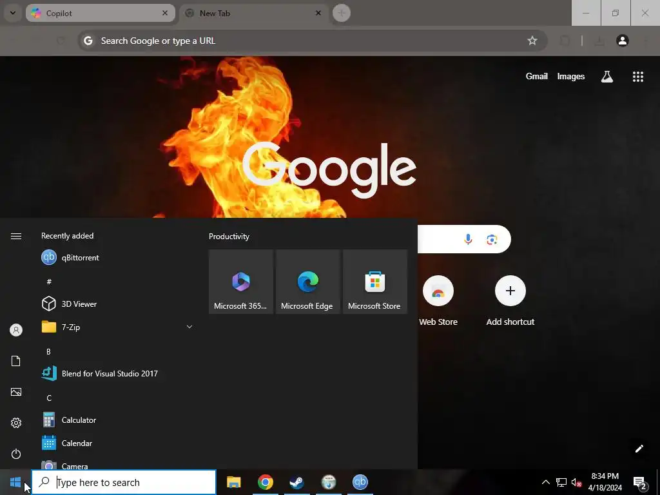Image resolution: width=660 pixels, height=495 pixels.
Task: Click the Chrome taskbar icon
Action: click(265, 482)
